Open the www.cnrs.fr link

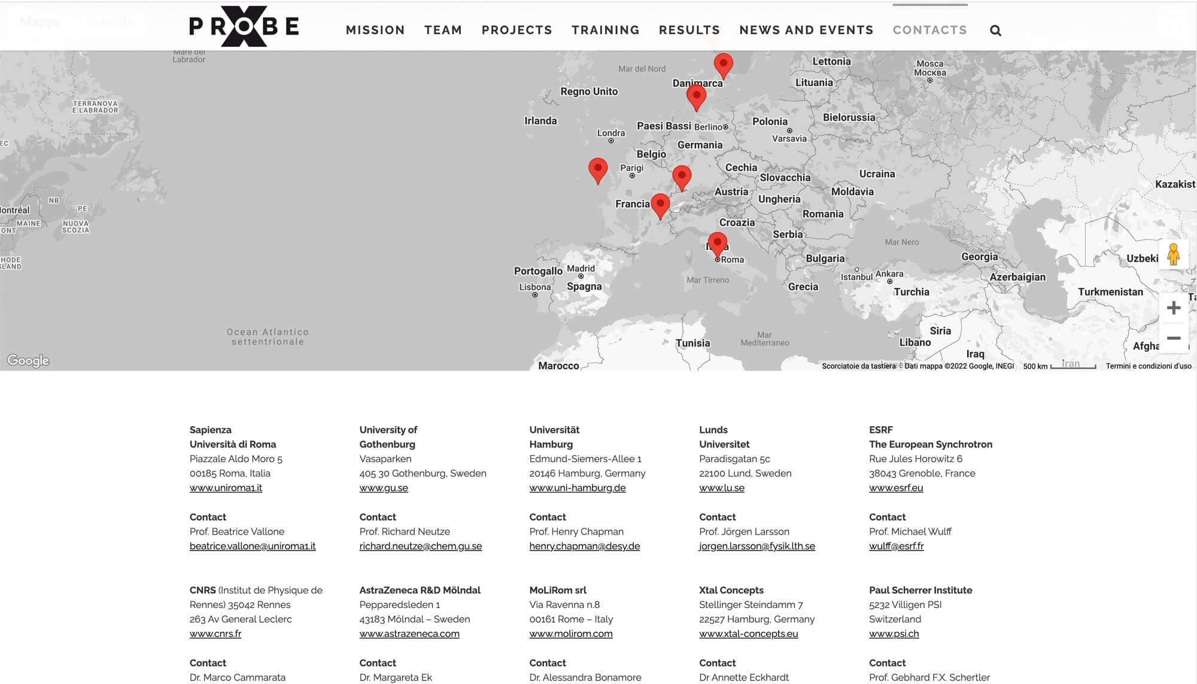(215, 634)
